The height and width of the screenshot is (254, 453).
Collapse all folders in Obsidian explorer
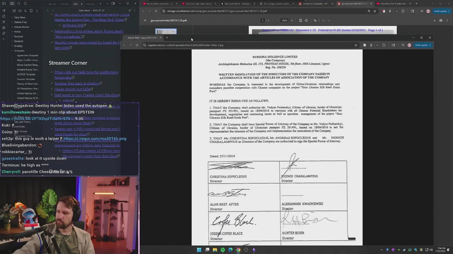(37, 11)
